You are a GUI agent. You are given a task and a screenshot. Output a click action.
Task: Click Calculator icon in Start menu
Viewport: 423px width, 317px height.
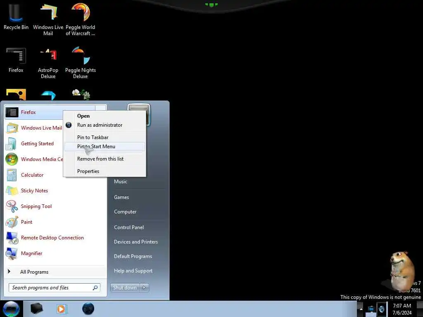click(x=12, y=175)
